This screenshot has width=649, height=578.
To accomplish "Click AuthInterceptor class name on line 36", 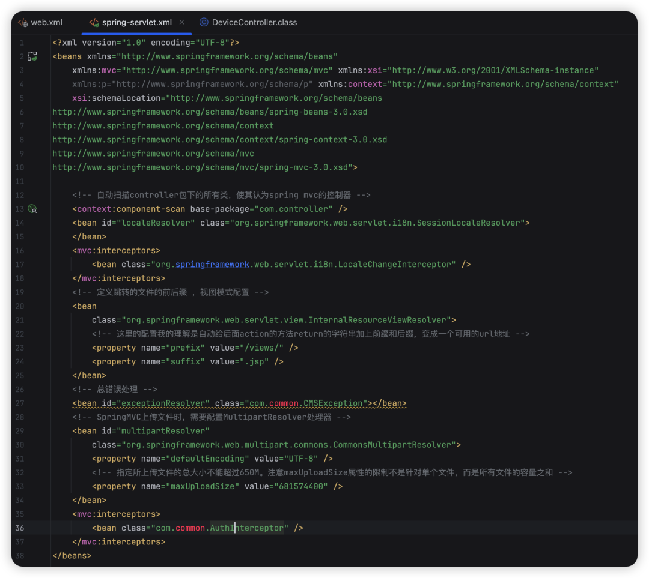I will pyautogui.click(x=246, y=528).
